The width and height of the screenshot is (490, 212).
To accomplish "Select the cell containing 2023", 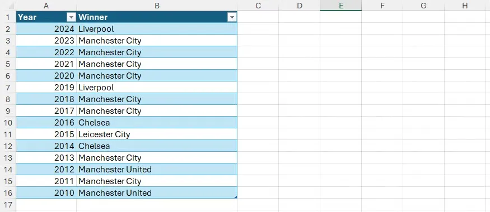I will tap(46, 41).
